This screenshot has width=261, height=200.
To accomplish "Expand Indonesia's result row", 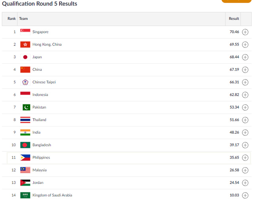I will point(245,95).
